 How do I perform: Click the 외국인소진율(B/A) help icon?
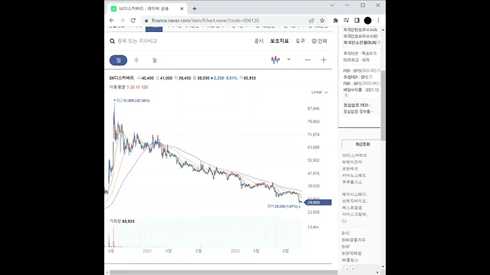379,42
